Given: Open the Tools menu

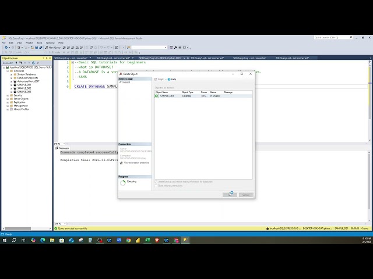Looking at the screenshot, I should click(40, 43).
